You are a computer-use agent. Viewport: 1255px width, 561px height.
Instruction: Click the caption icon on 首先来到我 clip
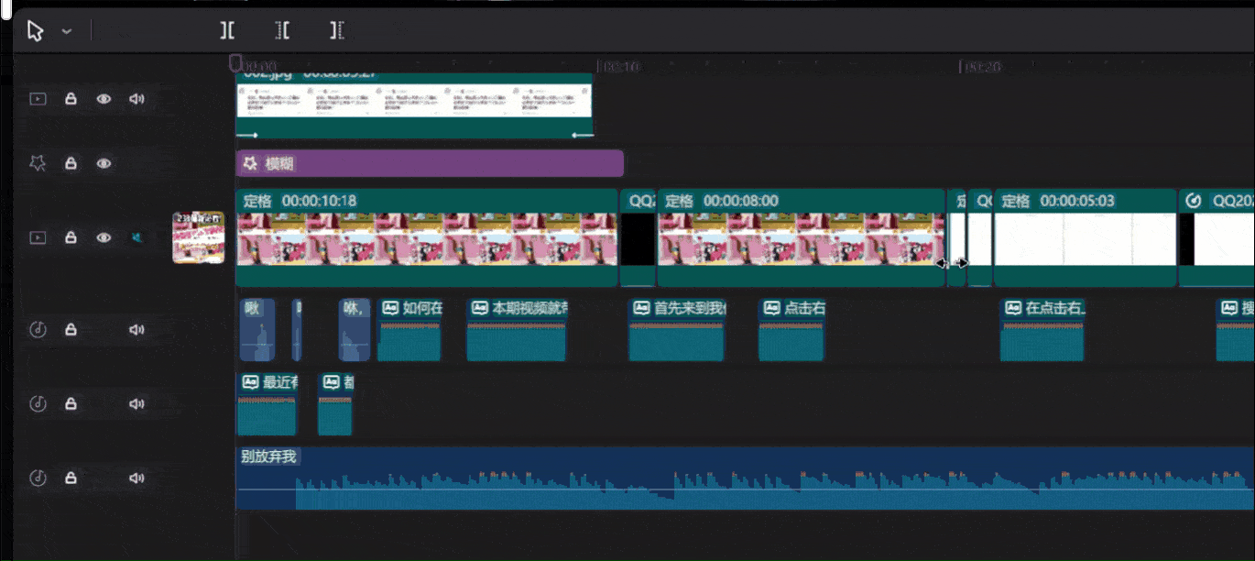pos(640,308)
